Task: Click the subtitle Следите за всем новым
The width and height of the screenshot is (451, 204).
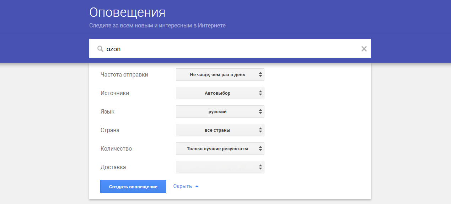Action: click(157, 26)
